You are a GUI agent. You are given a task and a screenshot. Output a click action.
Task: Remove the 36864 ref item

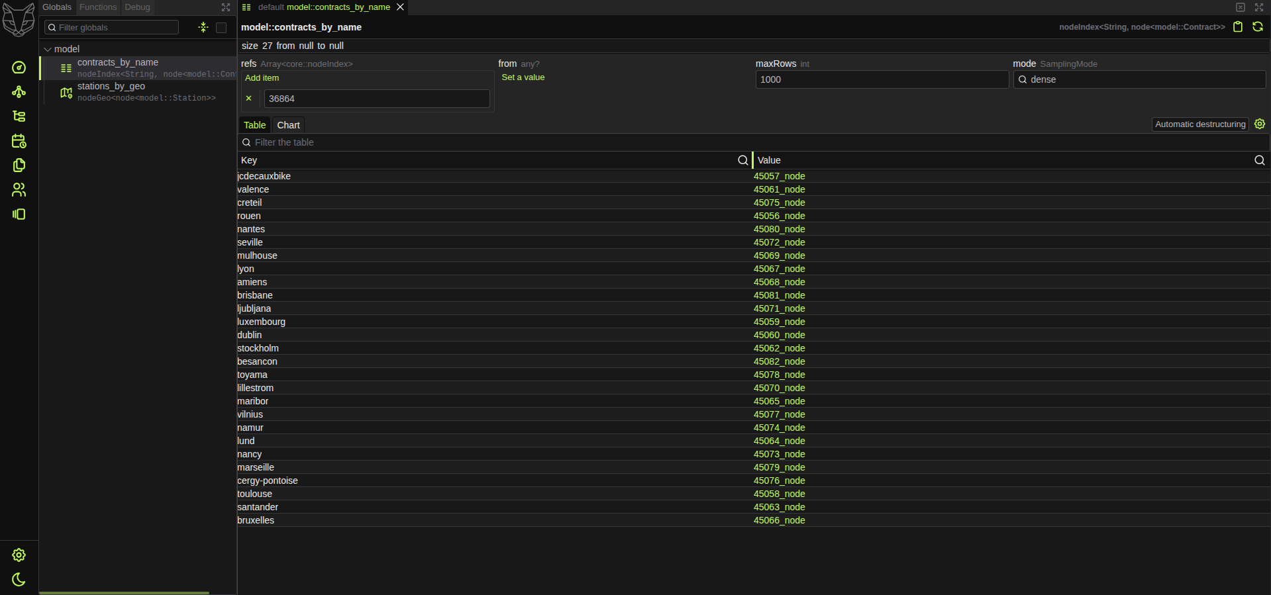pos(249,99)
